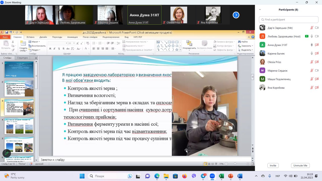Click Создать слайд (New Slide) icon
This screenshot has width=322, height=181.
(x=23, y=46)
